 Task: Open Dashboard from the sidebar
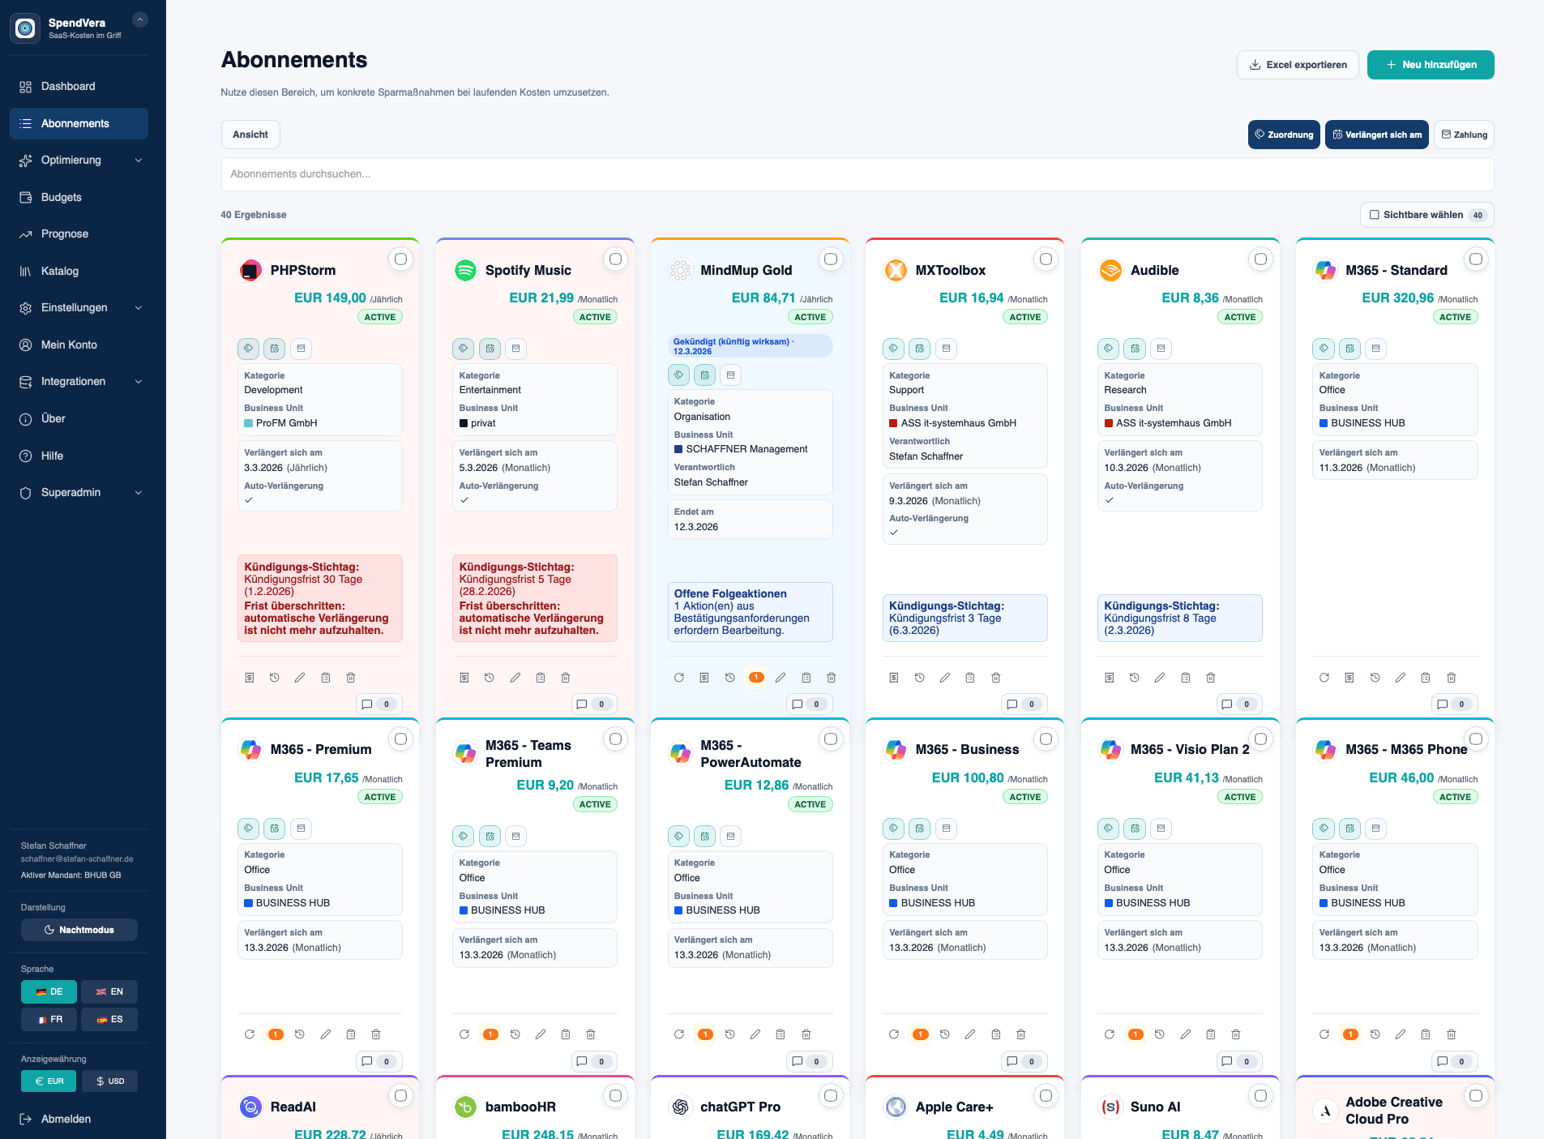68,87
